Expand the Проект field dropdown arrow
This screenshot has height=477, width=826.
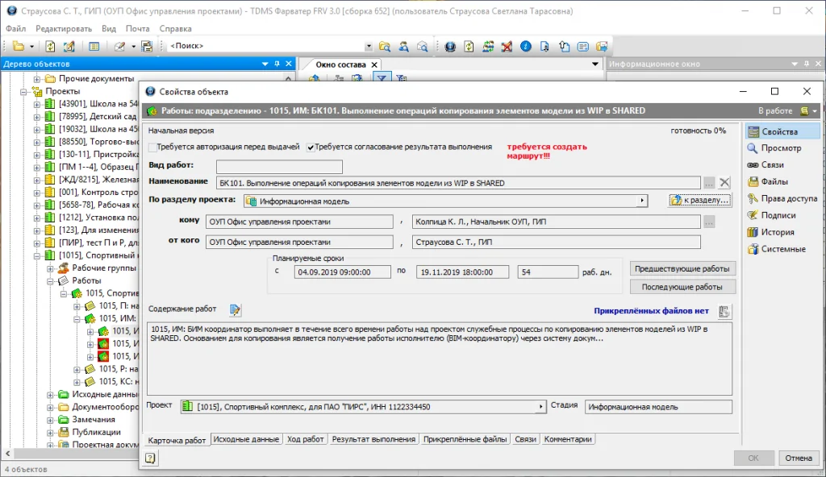(x=540, y=408)
